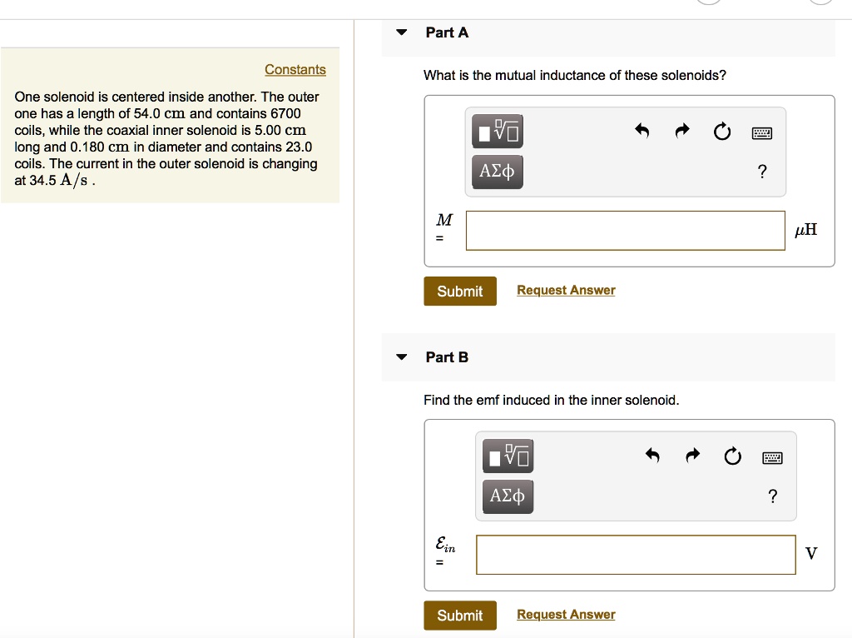
Task: Open help question mark in Part A
Action: coord(762,172)
